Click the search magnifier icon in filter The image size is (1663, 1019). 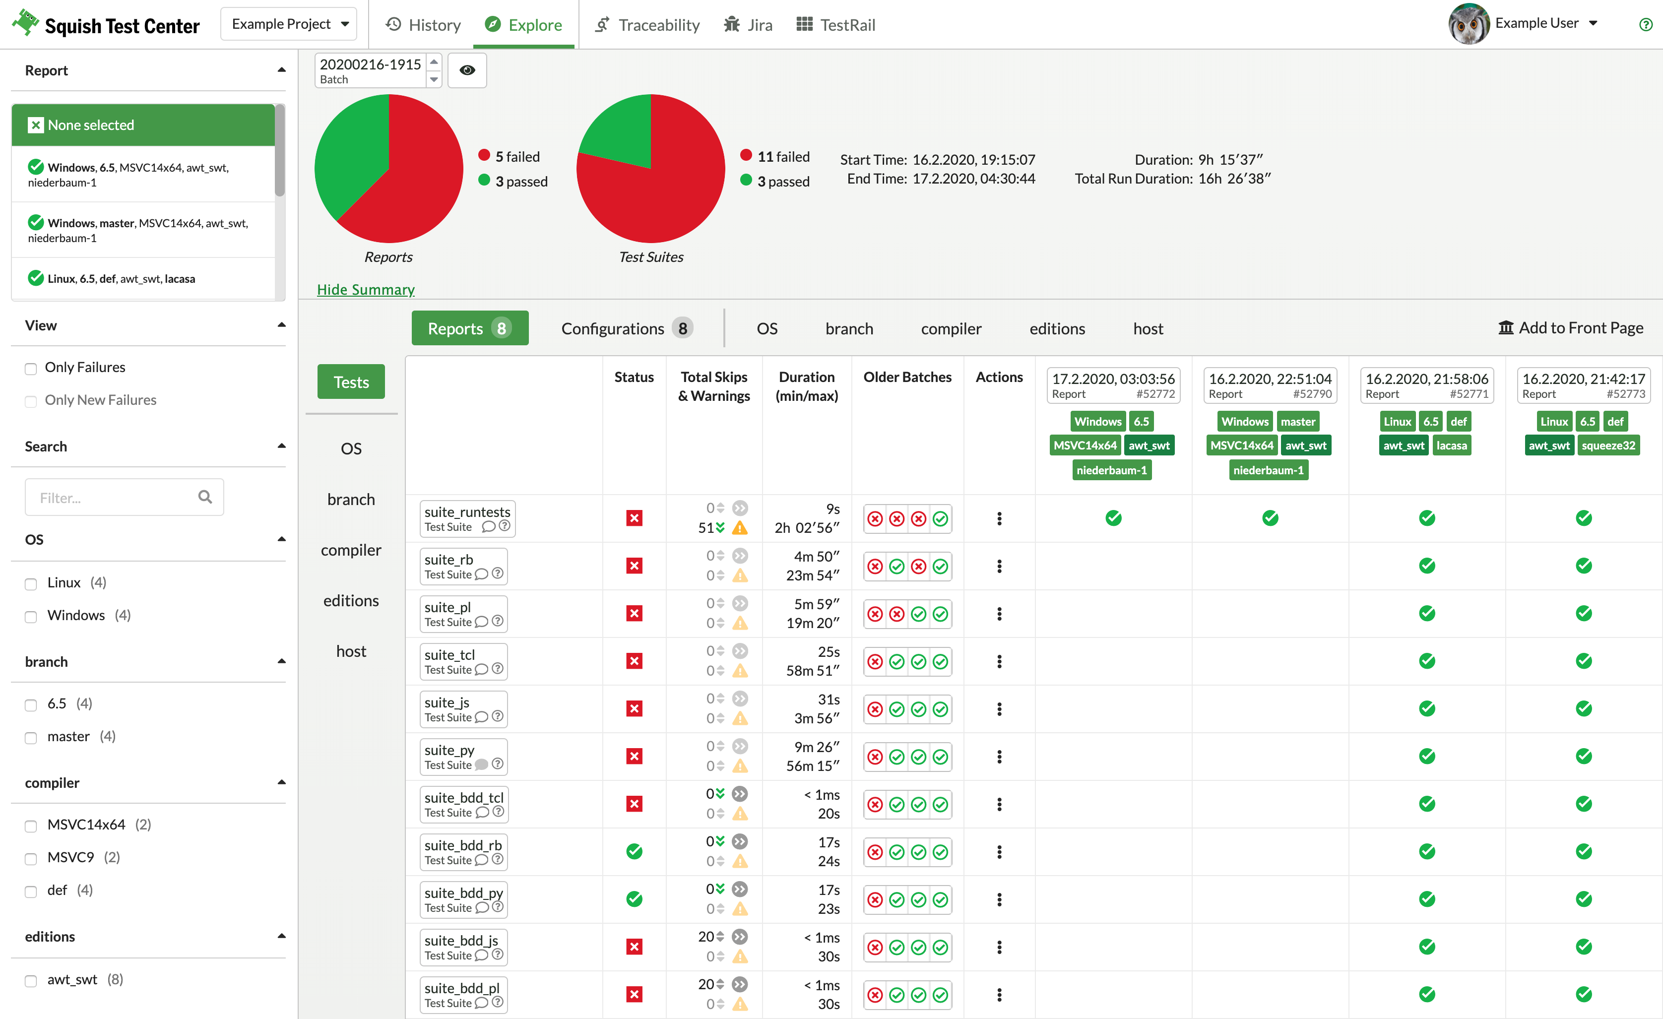click(x=205, y=498)
